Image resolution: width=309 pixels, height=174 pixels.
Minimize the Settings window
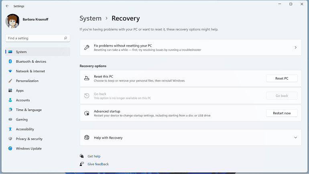pos(280,4)
